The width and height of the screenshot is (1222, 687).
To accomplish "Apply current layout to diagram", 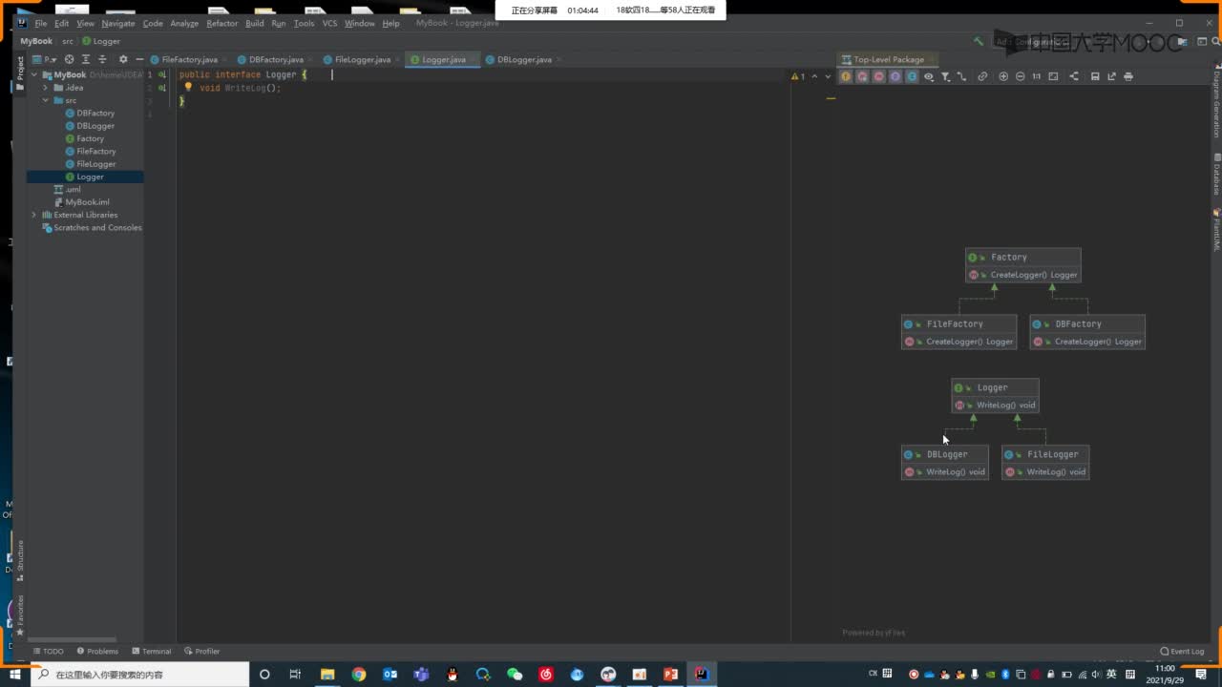I will point(1074,76).
